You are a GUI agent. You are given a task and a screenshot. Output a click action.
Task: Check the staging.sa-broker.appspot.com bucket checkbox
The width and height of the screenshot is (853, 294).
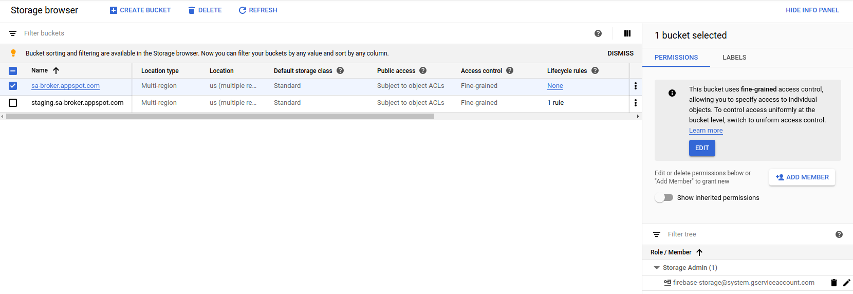13,103
